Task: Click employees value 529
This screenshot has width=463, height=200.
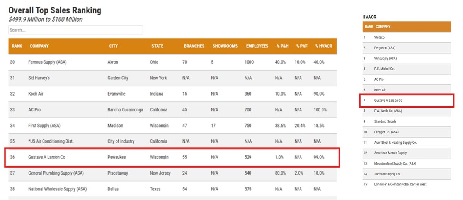Action: point(248,157)
